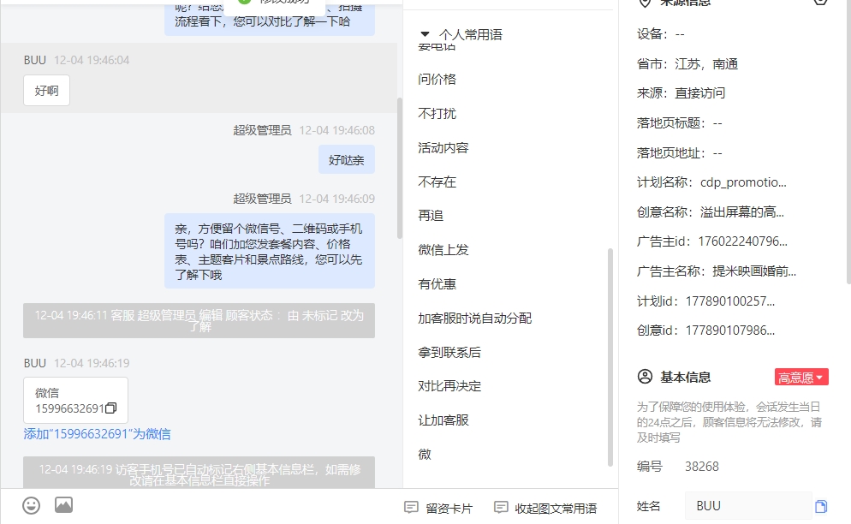Select the 问价格 quick phrase

437,80
